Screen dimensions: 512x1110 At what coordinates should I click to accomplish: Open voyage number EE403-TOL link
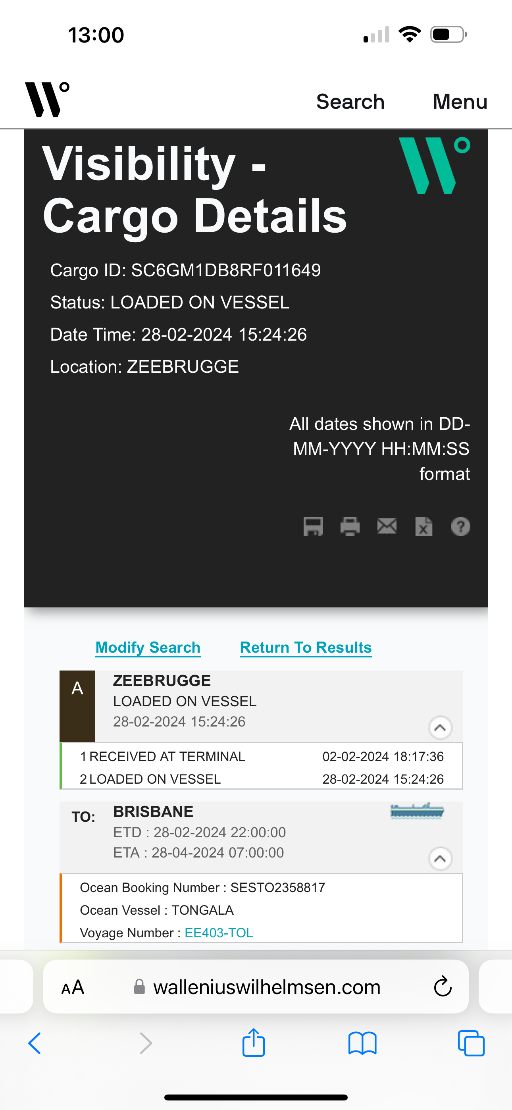[x=219, y=933]
